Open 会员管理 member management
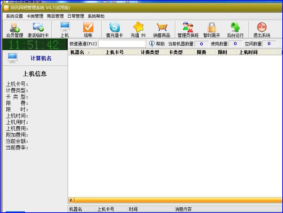Viewport: 283px width, 213px height. pyautogui.click(x=13, y=29)
